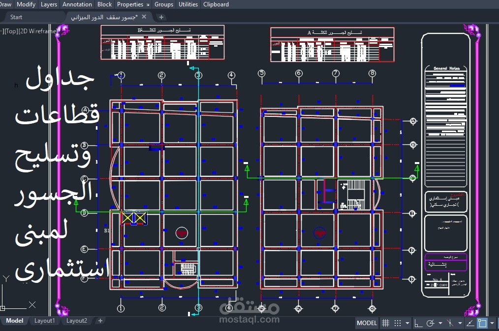Image resolution: width=499 pixels, height=331 pixels.
Task: Click the UCS icon origin at bottom-left
Action: pyautogui.click(x=2, y=308)
